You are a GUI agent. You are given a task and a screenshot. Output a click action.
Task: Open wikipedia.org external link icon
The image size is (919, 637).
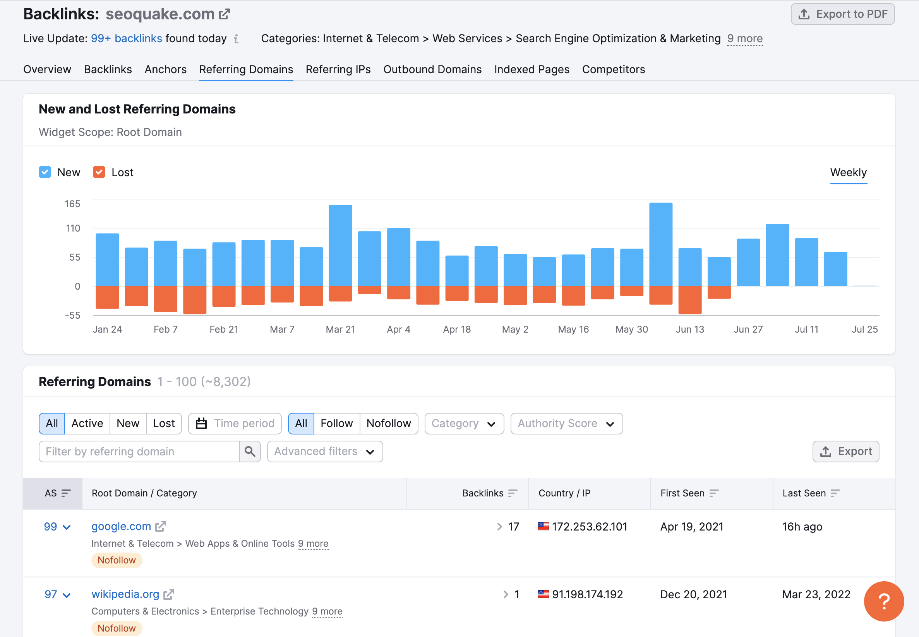click(x=169, y=595)
